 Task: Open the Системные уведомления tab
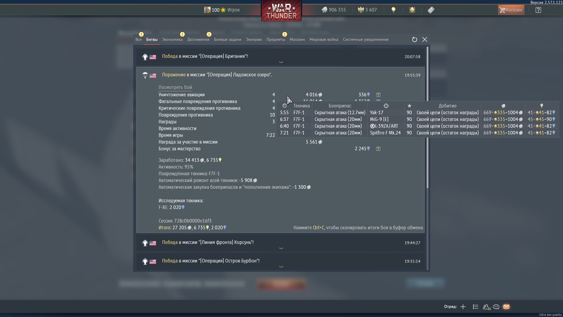click(366, 40)
